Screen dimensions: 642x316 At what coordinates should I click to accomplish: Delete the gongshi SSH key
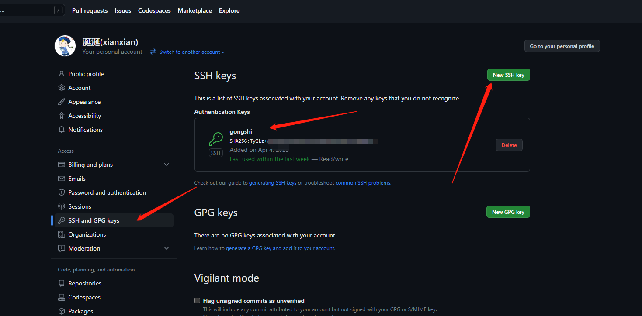tap(509, 145)
